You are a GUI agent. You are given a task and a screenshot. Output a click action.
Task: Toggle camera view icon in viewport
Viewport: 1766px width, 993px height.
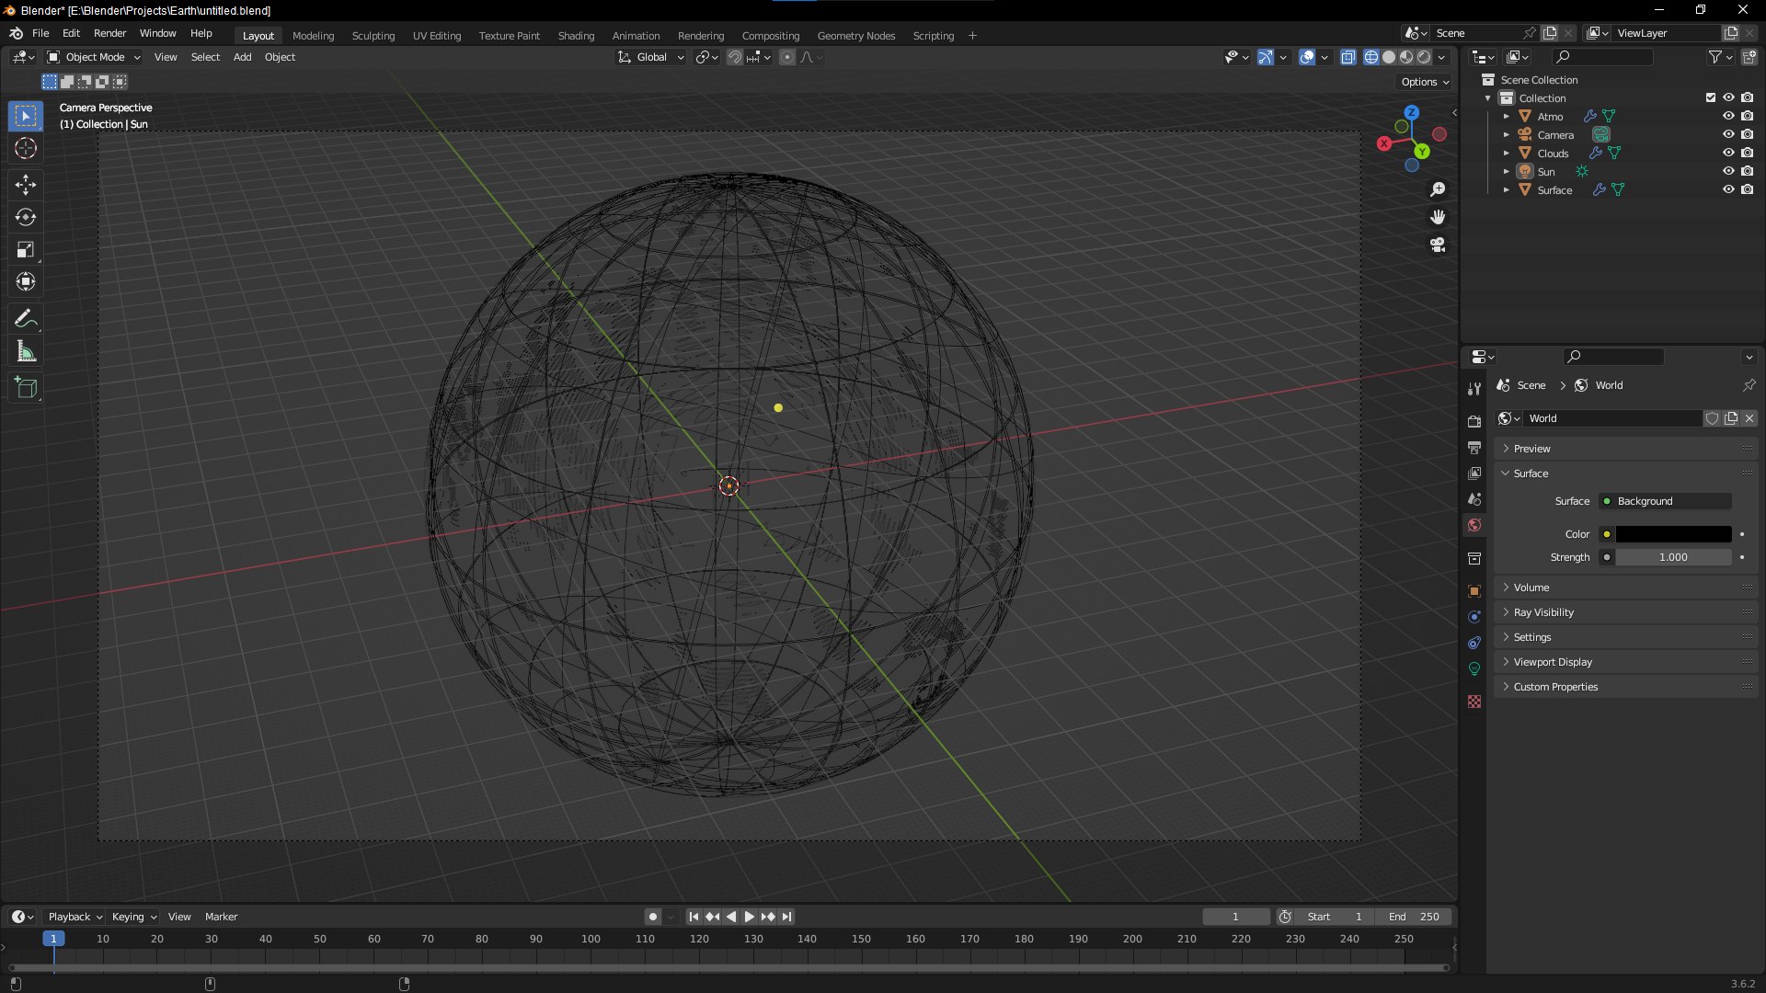(1438, 245)
